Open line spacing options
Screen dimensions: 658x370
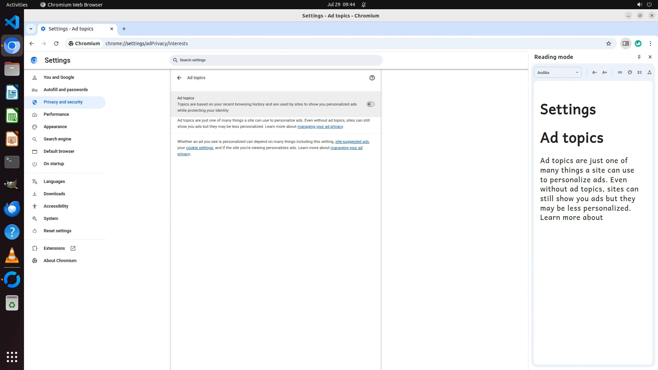point(639,72)
